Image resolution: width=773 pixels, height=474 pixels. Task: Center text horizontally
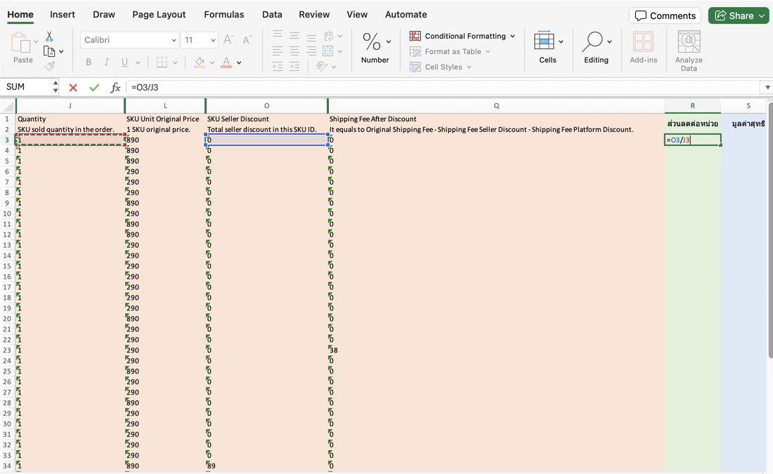(294, 51)
